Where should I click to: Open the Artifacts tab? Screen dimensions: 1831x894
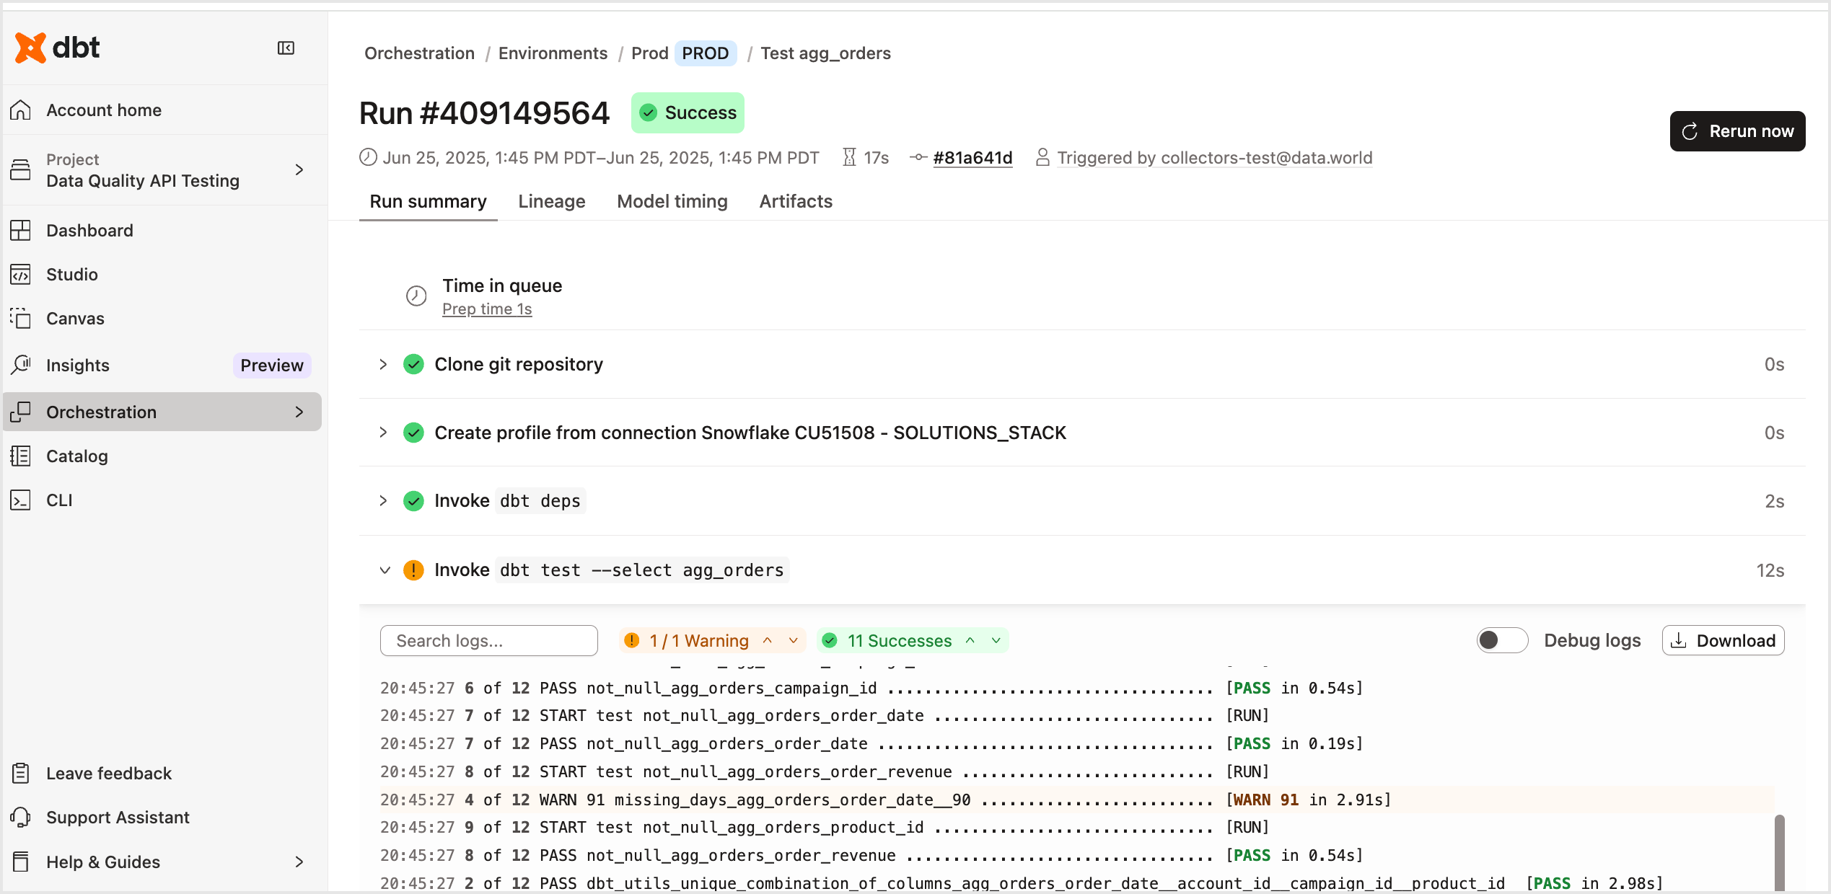tap(796, 201)
